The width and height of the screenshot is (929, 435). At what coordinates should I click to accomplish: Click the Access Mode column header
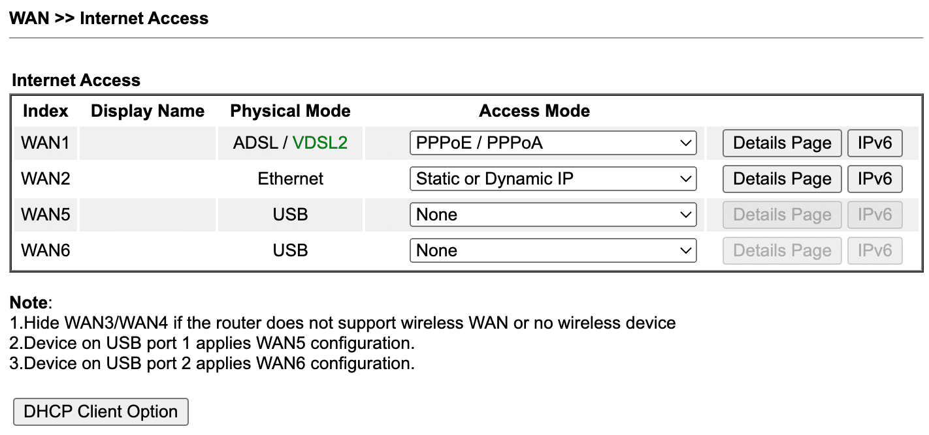[x=534, y=110]
